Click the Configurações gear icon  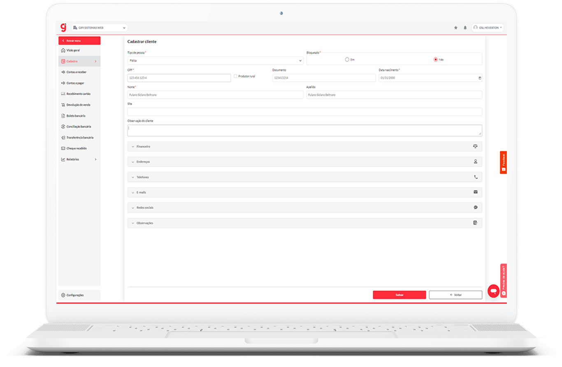pos(63,295)
